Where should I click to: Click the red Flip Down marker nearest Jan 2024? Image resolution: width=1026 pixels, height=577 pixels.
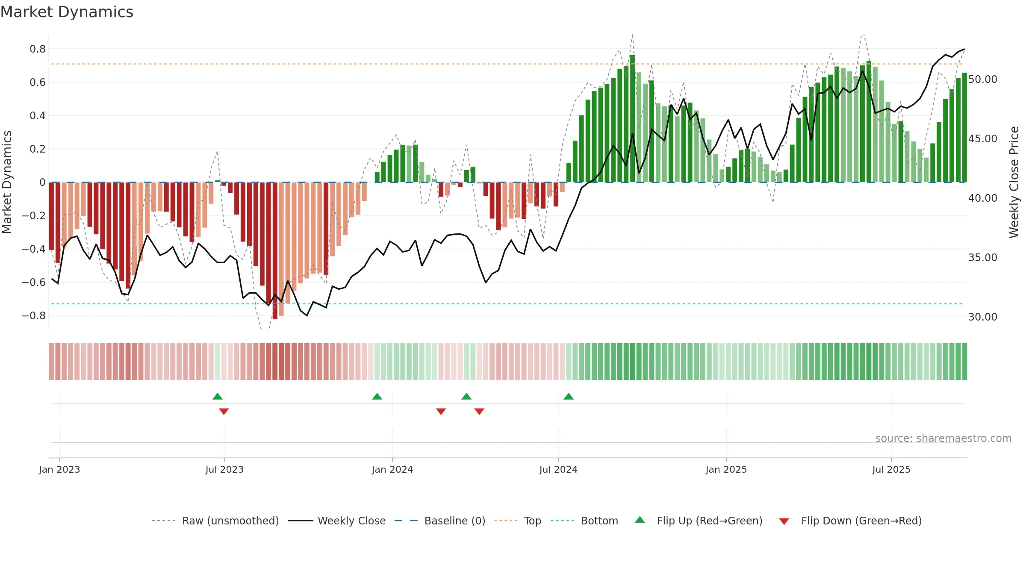click(x=441, y=411)
